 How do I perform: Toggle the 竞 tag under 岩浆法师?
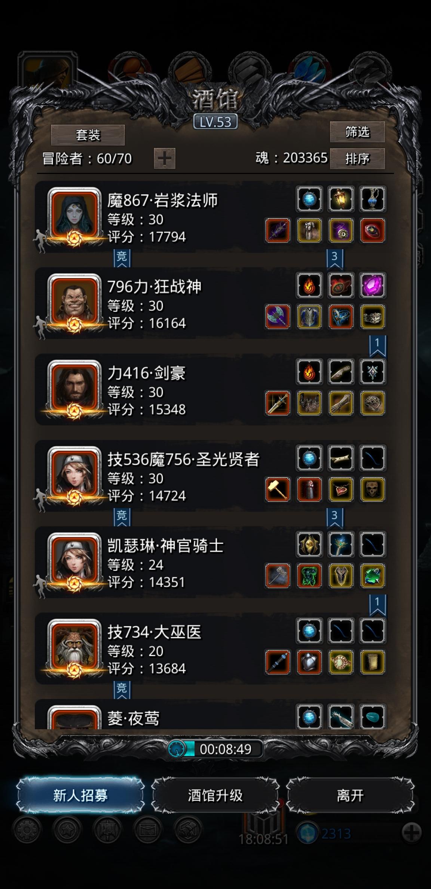(122, 258)
